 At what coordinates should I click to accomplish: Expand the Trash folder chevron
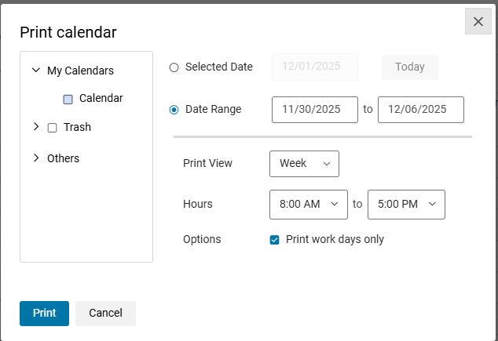(x=35, y=127)
